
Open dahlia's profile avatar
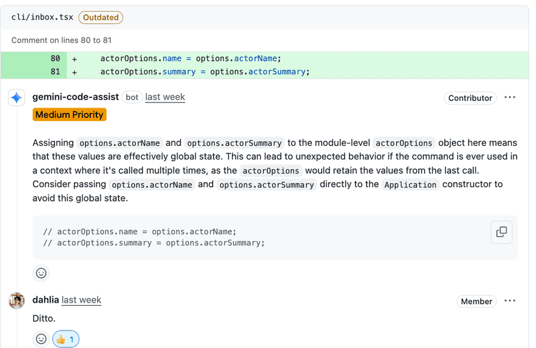coord(17,301)
